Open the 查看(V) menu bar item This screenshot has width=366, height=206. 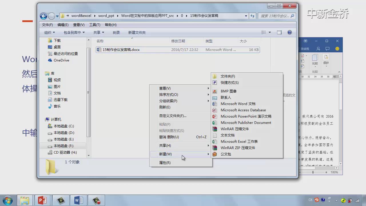point(79,25)
